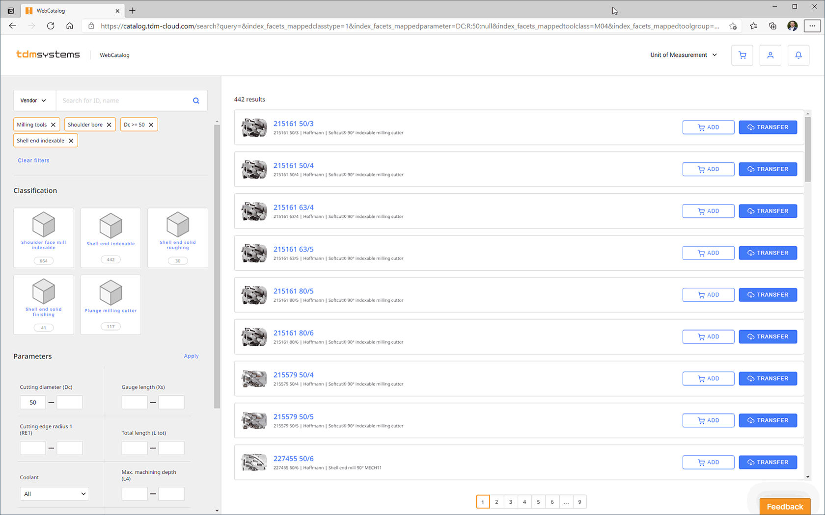Click Clear filters link
This screenshot has width=825, height=515.
click(33, 160)
